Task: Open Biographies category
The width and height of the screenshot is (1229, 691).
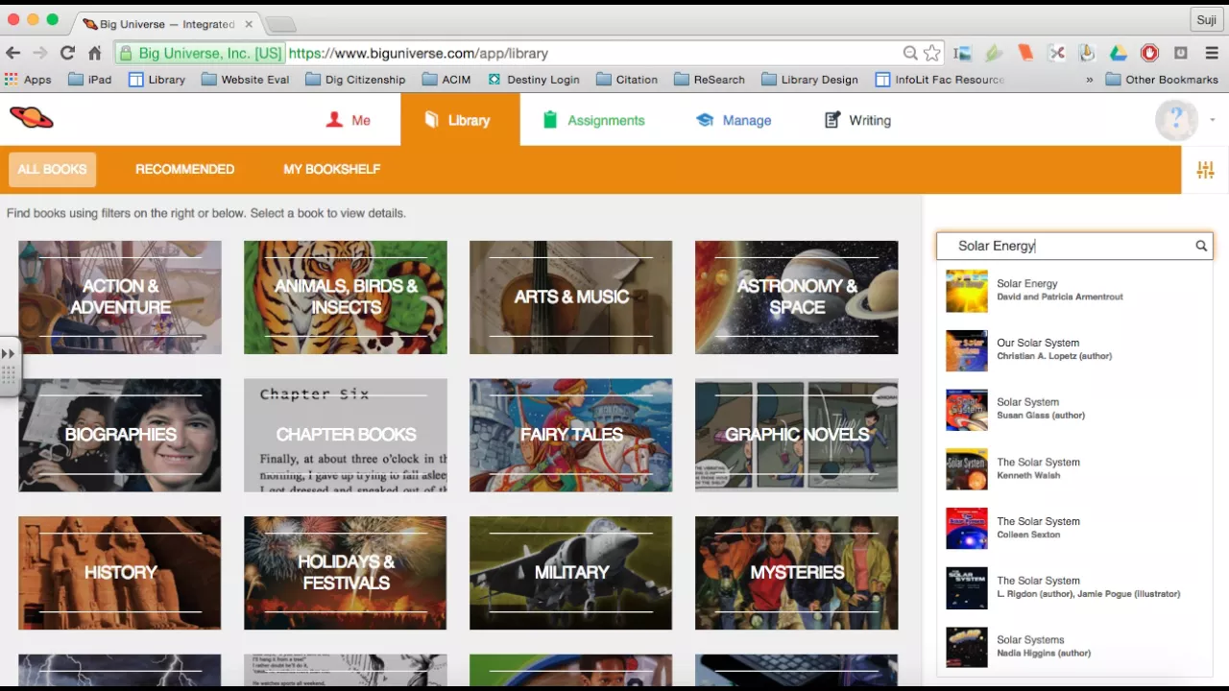Action: click(120, 435)
